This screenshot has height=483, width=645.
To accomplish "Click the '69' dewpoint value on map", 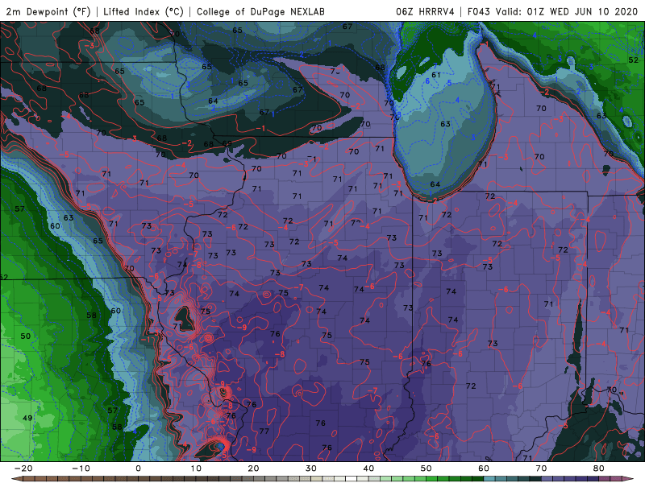I will [227, 143].
